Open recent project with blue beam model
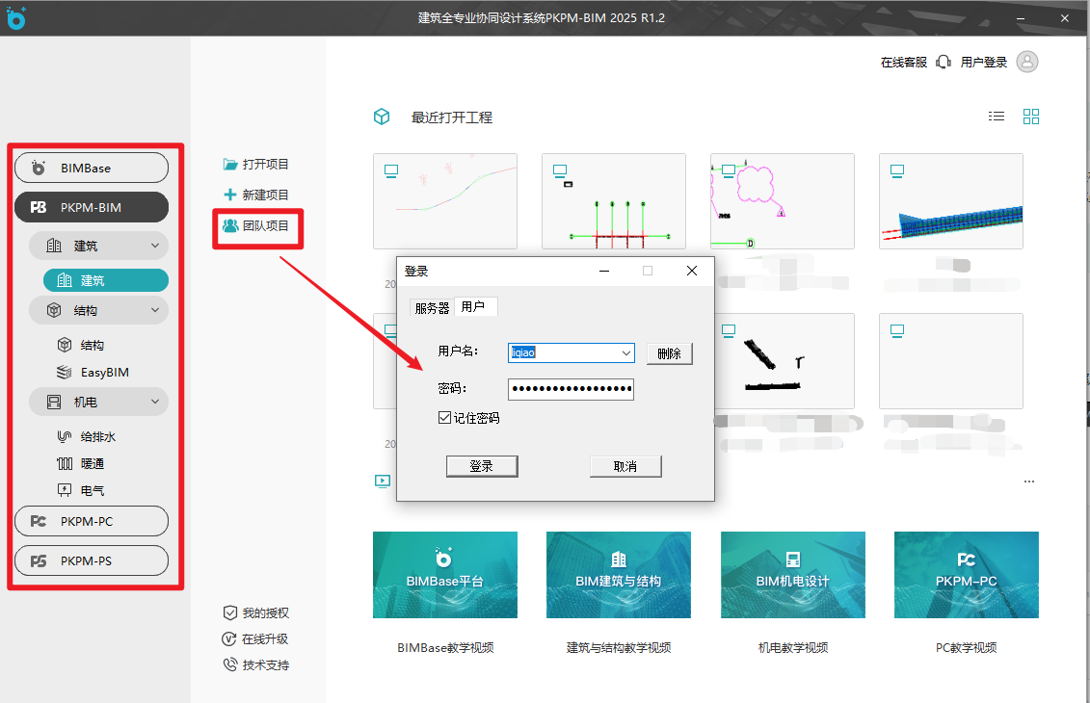 coord(951,200)
